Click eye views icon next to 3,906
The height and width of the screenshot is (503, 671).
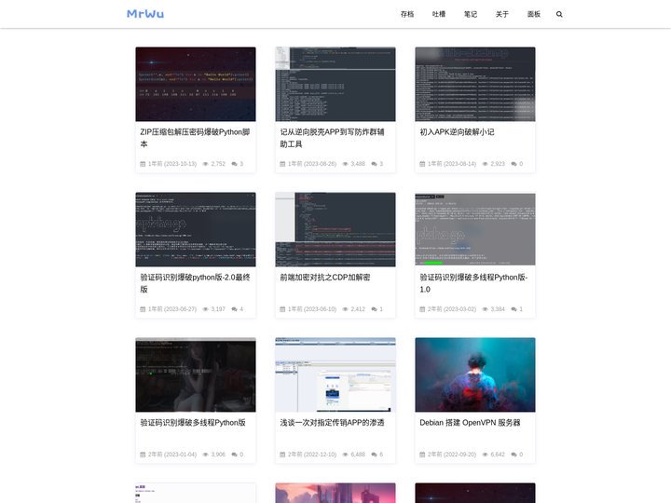(205, 455)
